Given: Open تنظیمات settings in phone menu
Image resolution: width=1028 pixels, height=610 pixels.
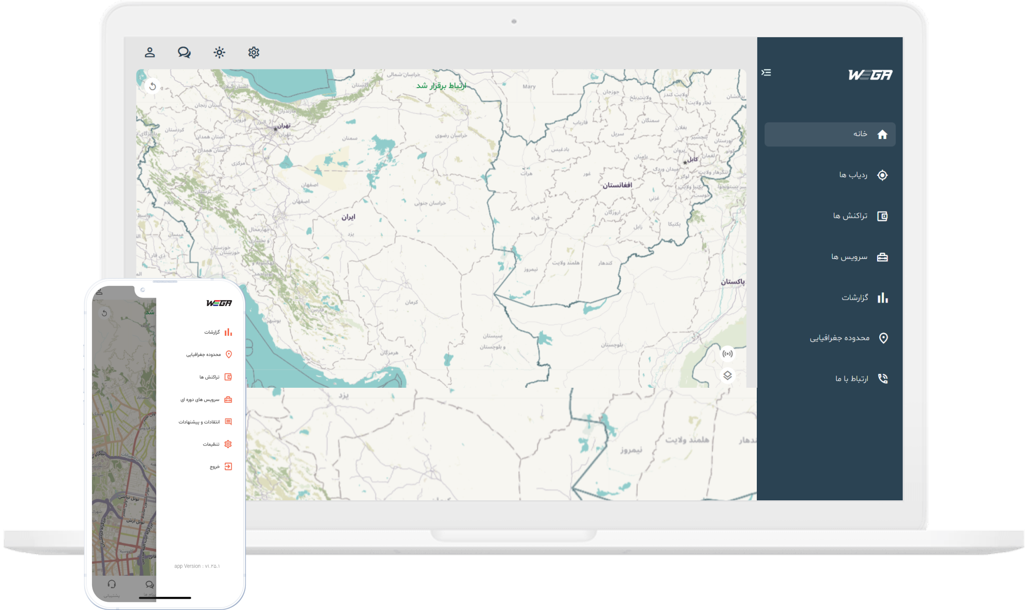Looking at the screenshot, I should click(x=211, y=445).
